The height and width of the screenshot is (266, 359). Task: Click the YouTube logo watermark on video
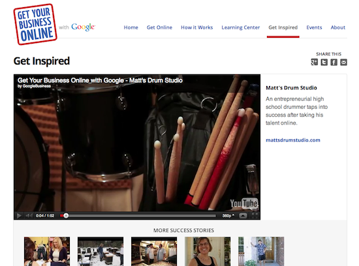point(244,203)
